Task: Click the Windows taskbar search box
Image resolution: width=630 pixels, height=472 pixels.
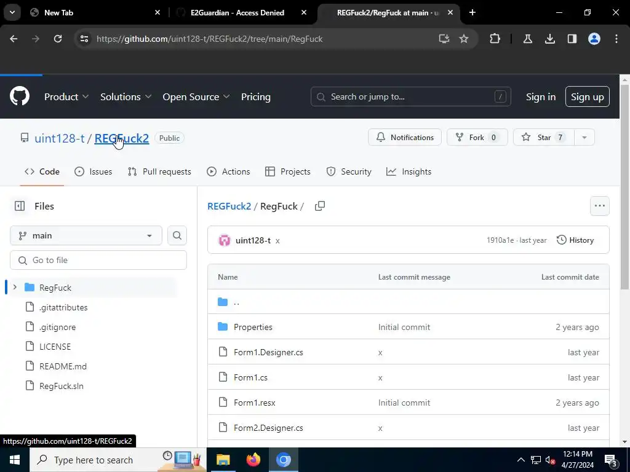Action: (x=118, y=460)
